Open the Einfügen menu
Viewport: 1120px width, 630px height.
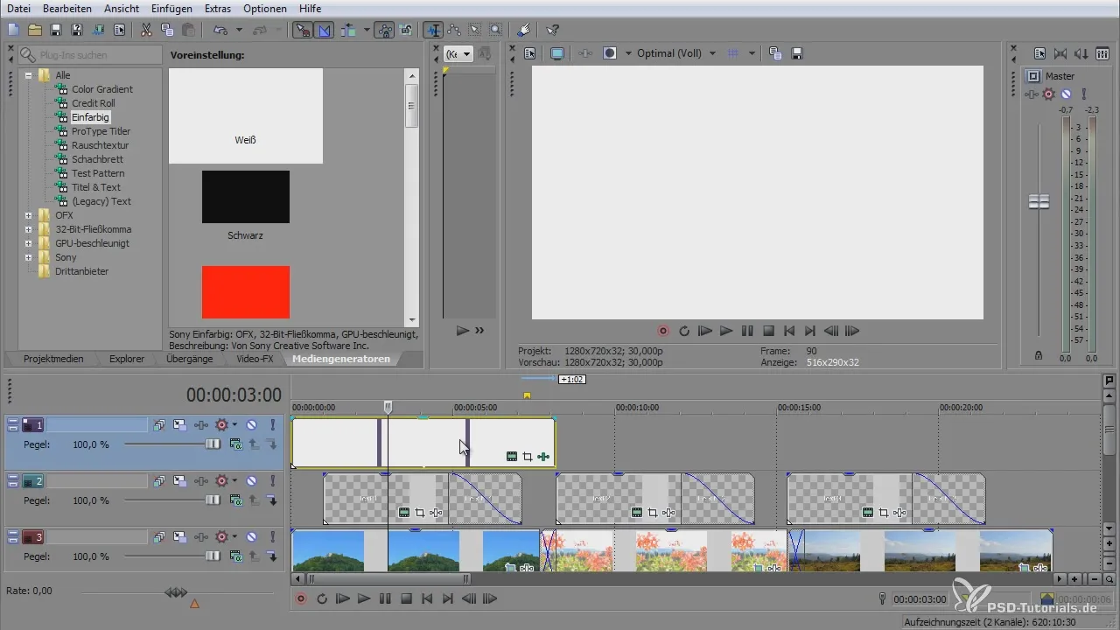click(x=171, y=8)
